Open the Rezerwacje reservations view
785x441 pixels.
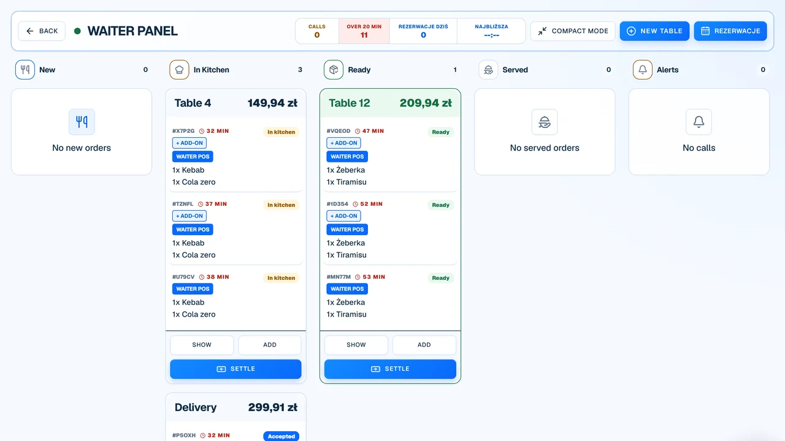coord(730,31)
